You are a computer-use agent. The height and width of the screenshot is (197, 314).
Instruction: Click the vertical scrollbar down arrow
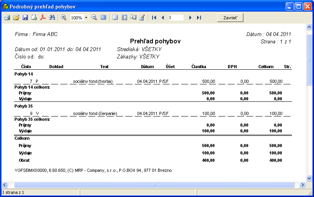click(309, 178)
